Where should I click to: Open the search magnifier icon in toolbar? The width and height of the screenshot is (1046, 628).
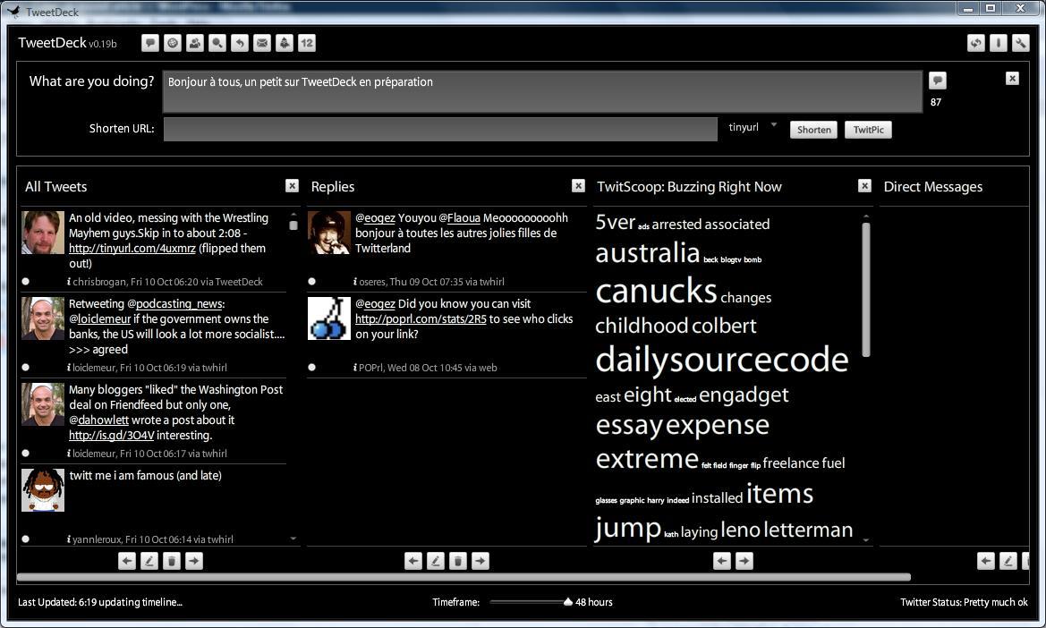(x=217, y=43)
